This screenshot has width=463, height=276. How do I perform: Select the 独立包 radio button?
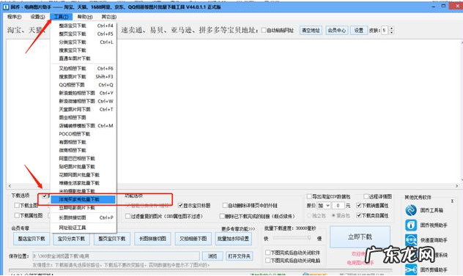click(x=309, y=215)
